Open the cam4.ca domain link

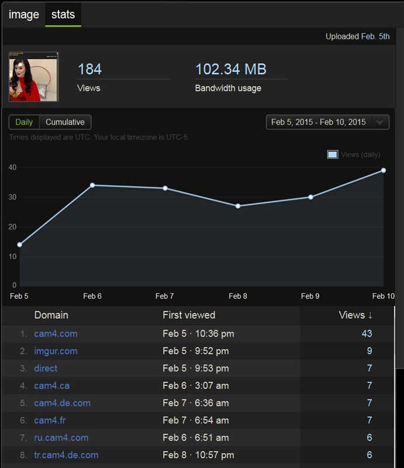click(x=52, y=386)
